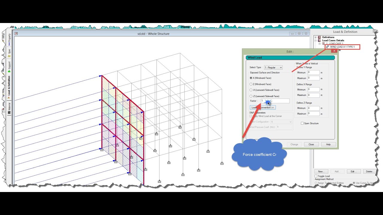This screenshot has height=215, width=383.
Task: Expand the Definitions tree node
Action: point(315,37)
